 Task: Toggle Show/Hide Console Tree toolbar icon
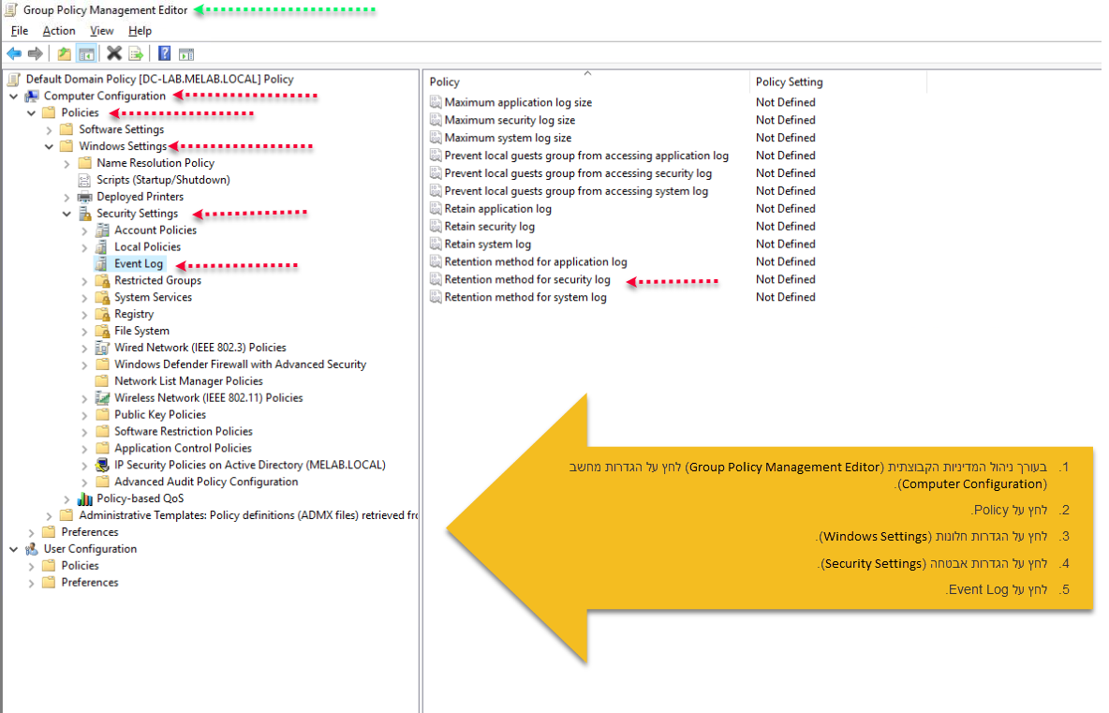point(86,53)
